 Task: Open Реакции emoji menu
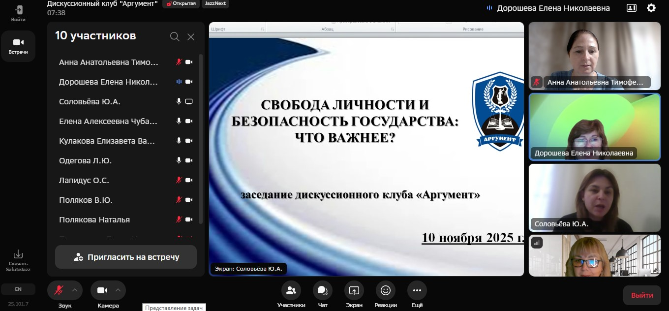click(x=386, y=290)
